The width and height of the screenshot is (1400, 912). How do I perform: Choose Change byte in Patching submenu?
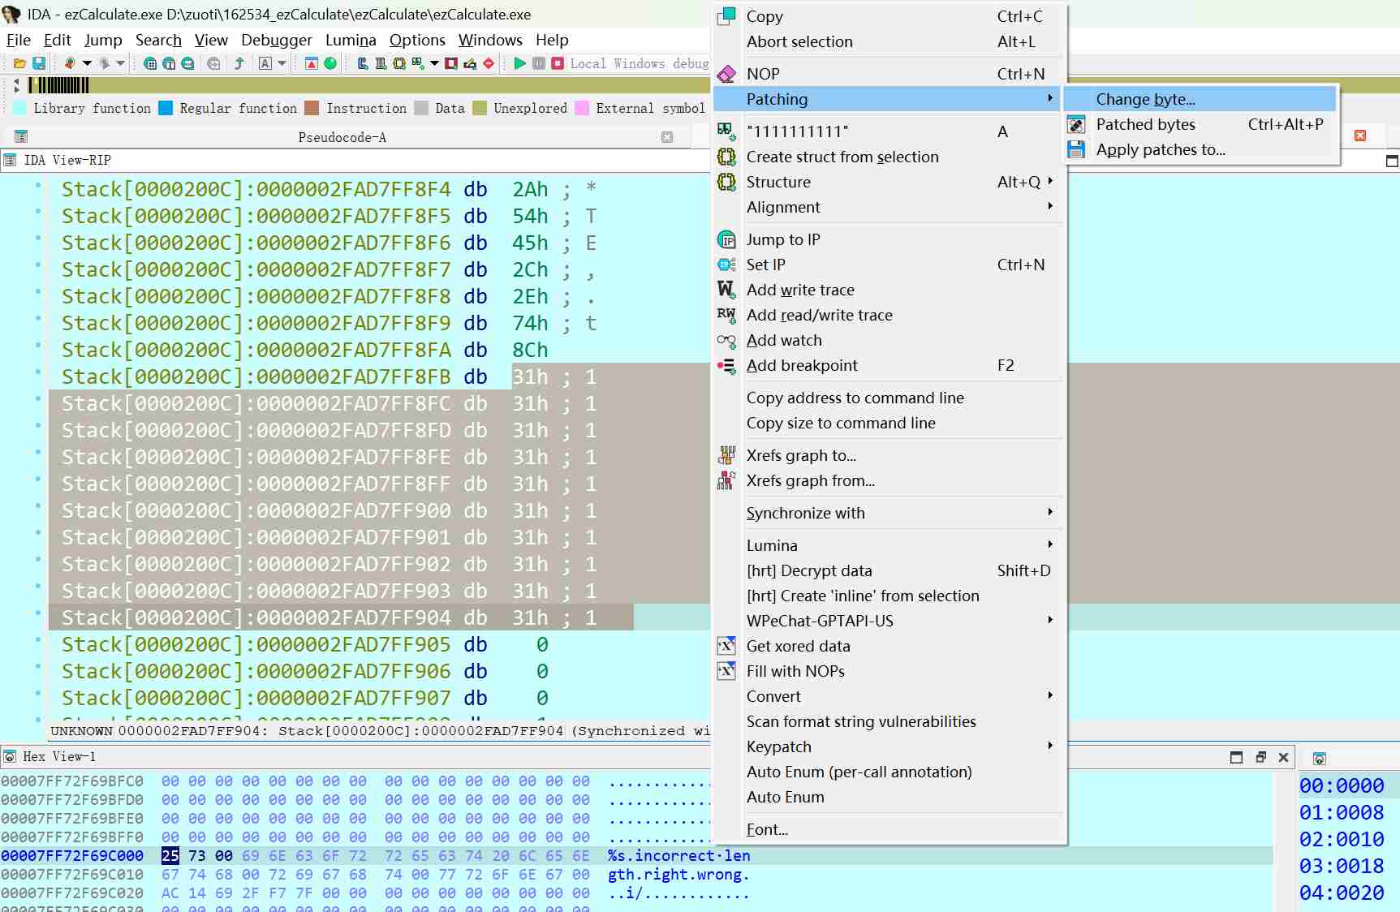tap(1145, 99)
